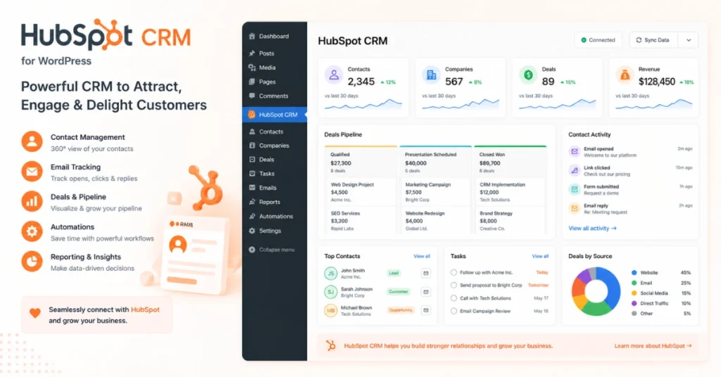Click the Deals dollar icon card

click(x=528, y=75)
